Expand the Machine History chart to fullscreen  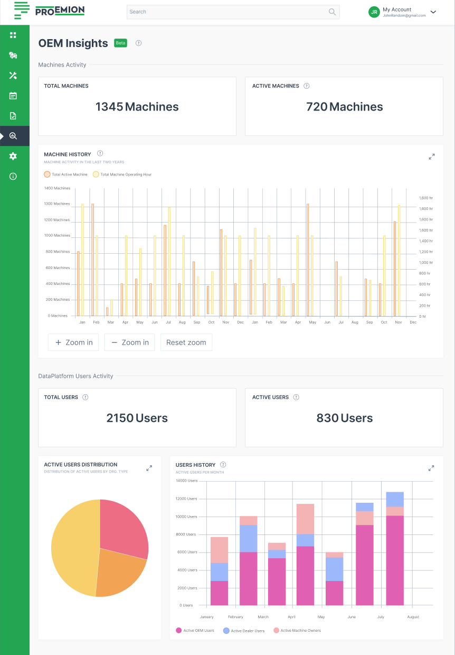click(432, 156)
